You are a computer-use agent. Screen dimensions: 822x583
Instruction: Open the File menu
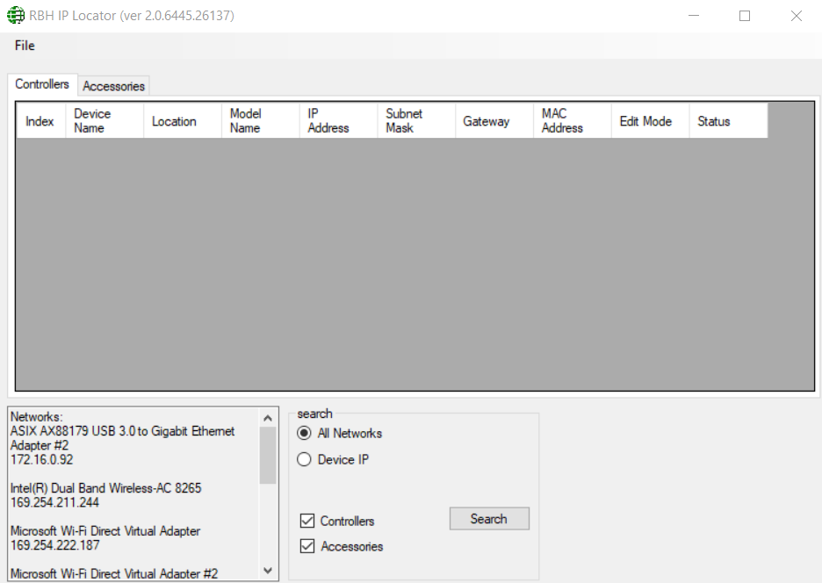tap(25, 46)
